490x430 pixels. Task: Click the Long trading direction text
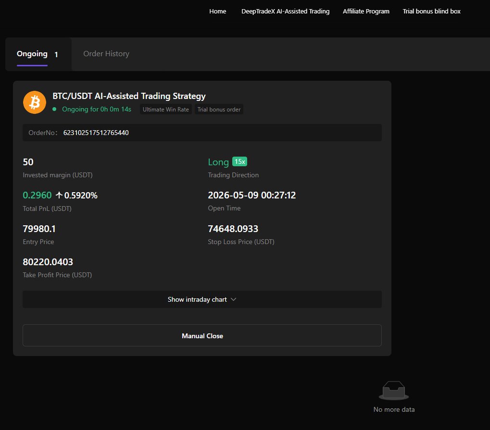[218, 162]
